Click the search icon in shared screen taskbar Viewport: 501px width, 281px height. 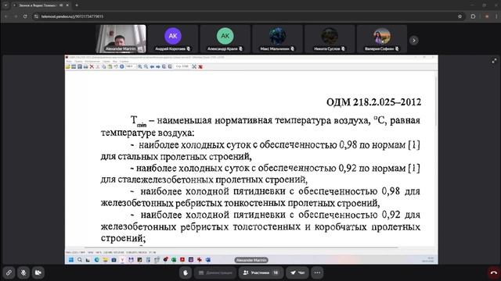[80, 260]
